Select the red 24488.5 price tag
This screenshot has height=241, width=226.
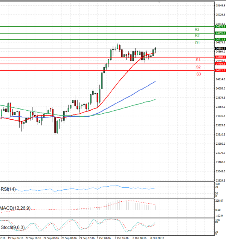[x=220, y=57]
